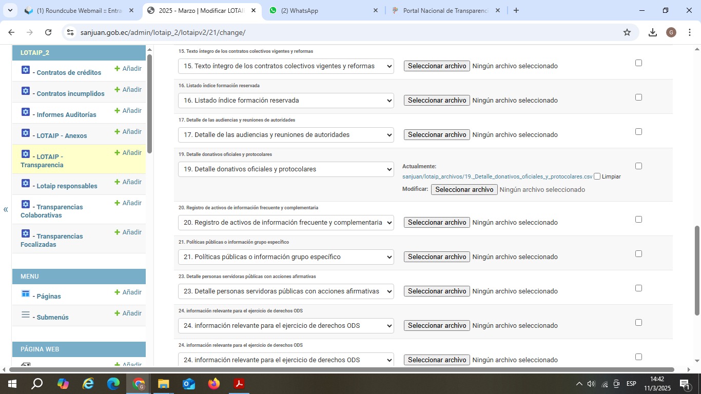Click the gear icon beside Informes Auditorías
This screenshot has width=701, height=394.
click(x=26, y=112)
